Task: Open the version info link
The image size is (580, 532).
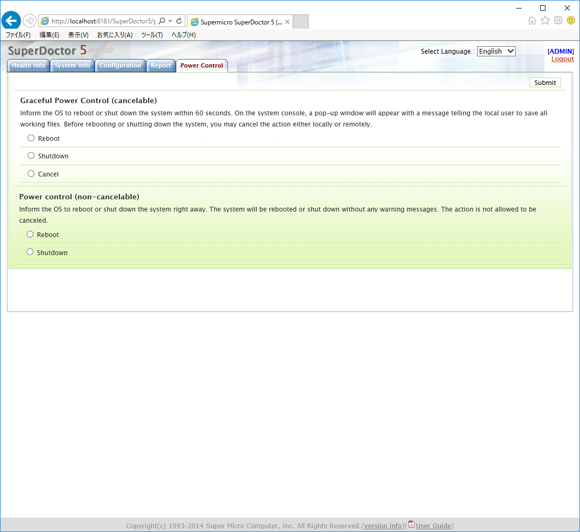Action: 383,526
